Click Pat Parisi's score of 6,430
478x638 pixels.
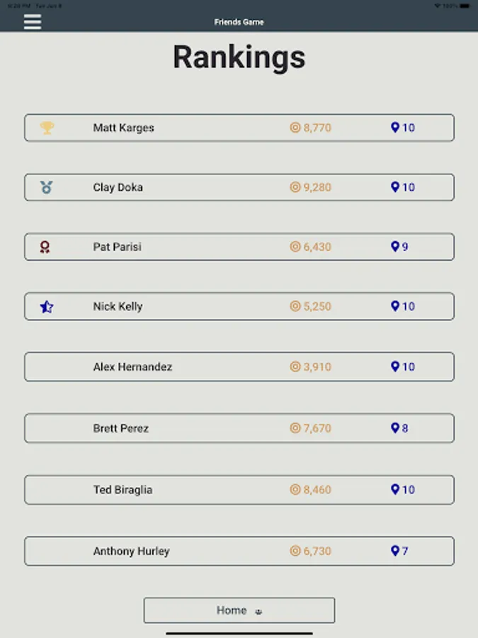tap(317, 247)
